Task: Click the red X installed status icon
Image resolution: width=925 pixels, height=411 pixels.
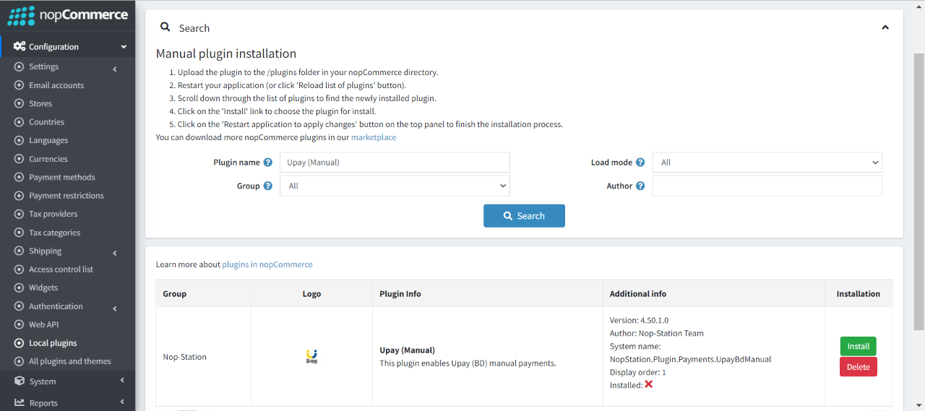Action: [x=649, y=384]
